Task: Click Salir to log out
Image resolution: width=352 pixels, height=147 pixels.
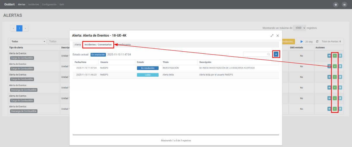Action: pos(62,4)
